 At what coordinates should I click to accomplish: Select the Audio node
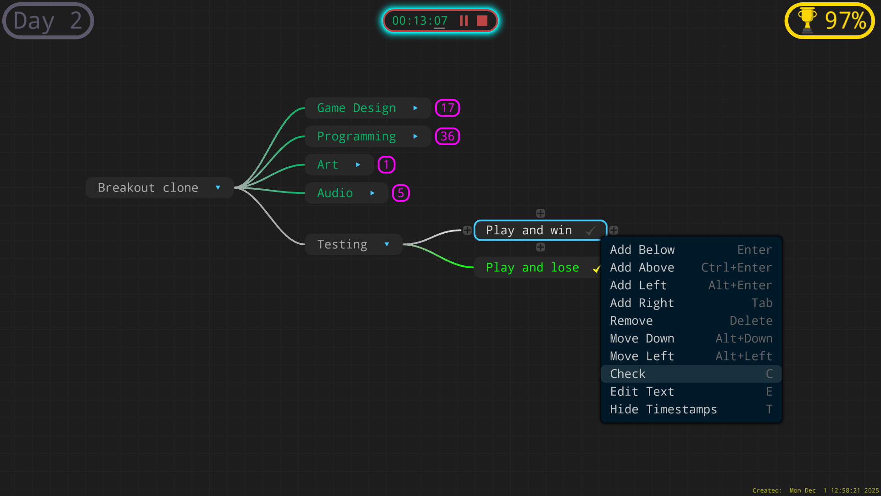[335, 193]
